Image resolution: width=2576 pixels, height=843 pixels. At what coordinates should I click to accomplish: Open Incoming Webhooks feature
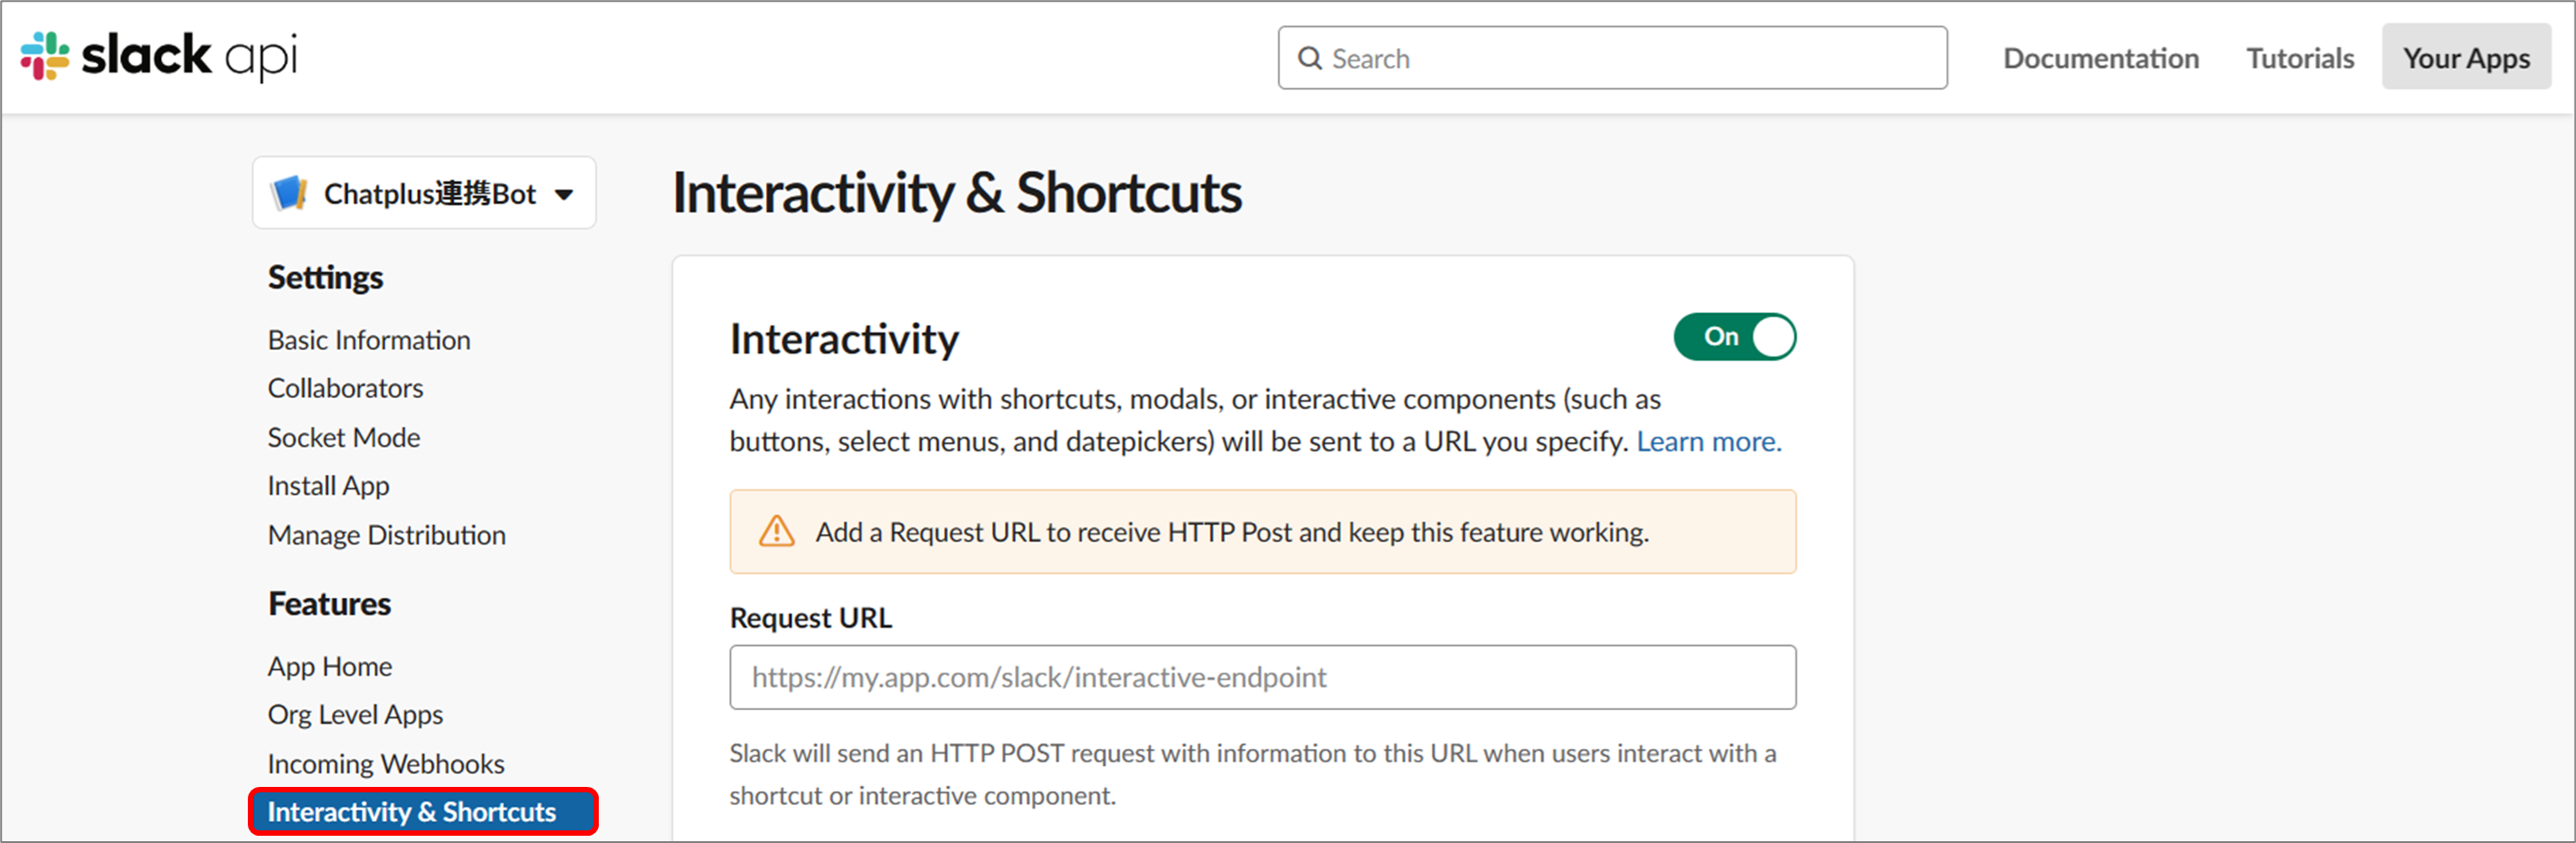386,764
